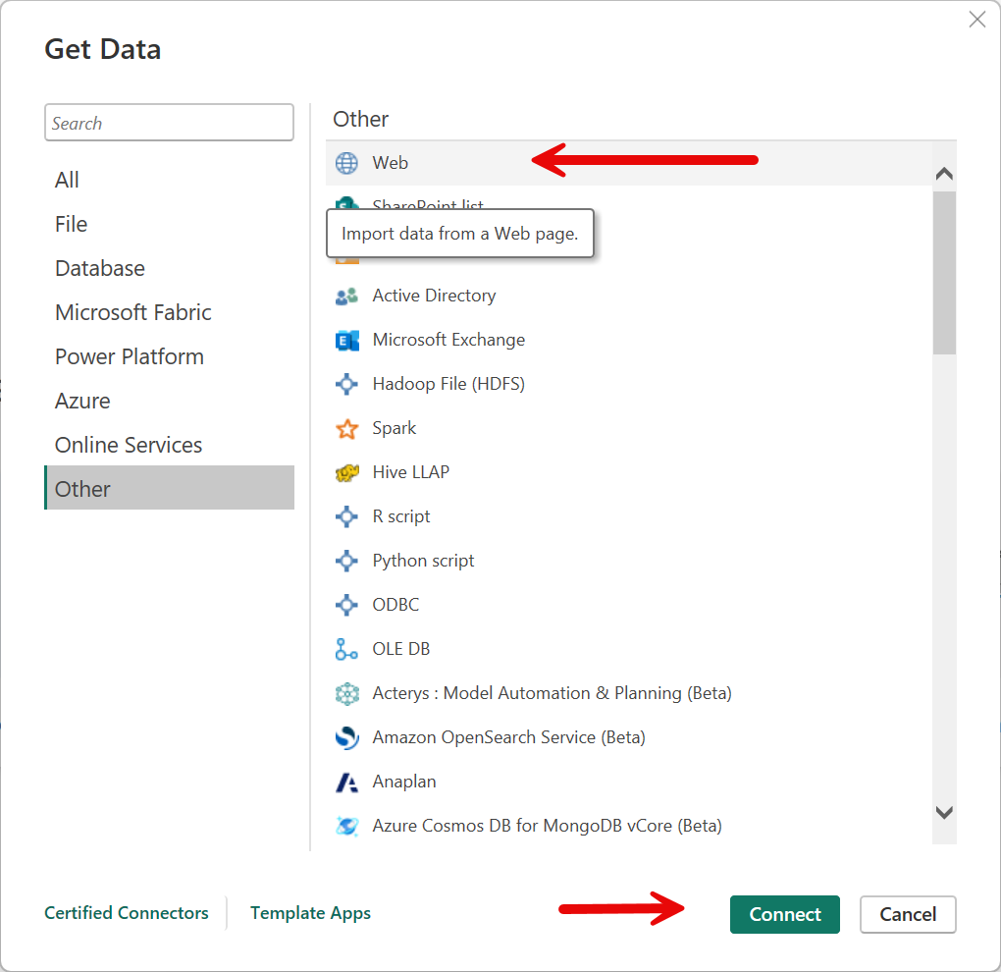The height and width of the screenshot is (972, 1001).
Task: Click the Microsoft Exchange icon
Action: 346,340
